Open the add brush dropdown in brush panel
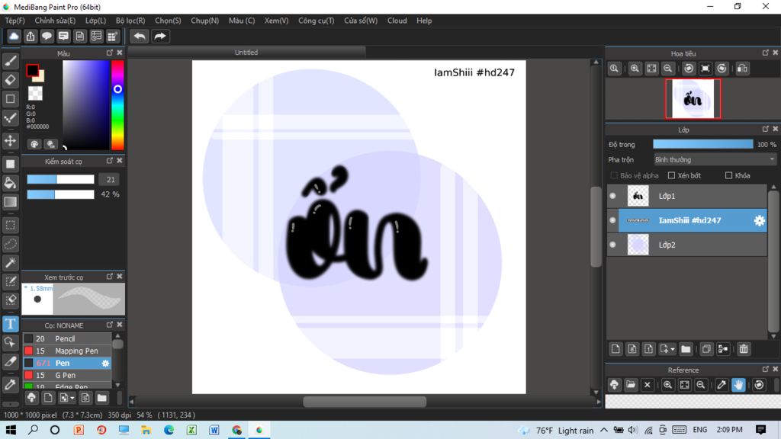Screen dimensions: 781x439 tap(72, 398)
